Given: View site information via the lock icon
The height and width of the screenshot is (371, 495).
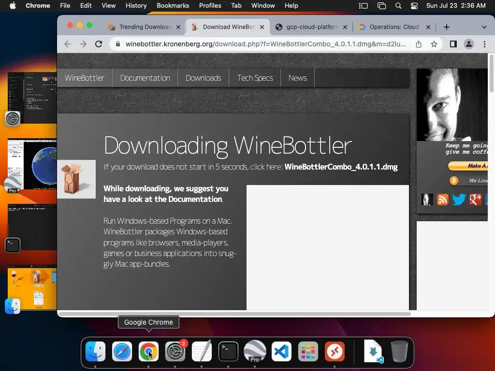Looking at the screenshot, I should (x=118, y=44).
